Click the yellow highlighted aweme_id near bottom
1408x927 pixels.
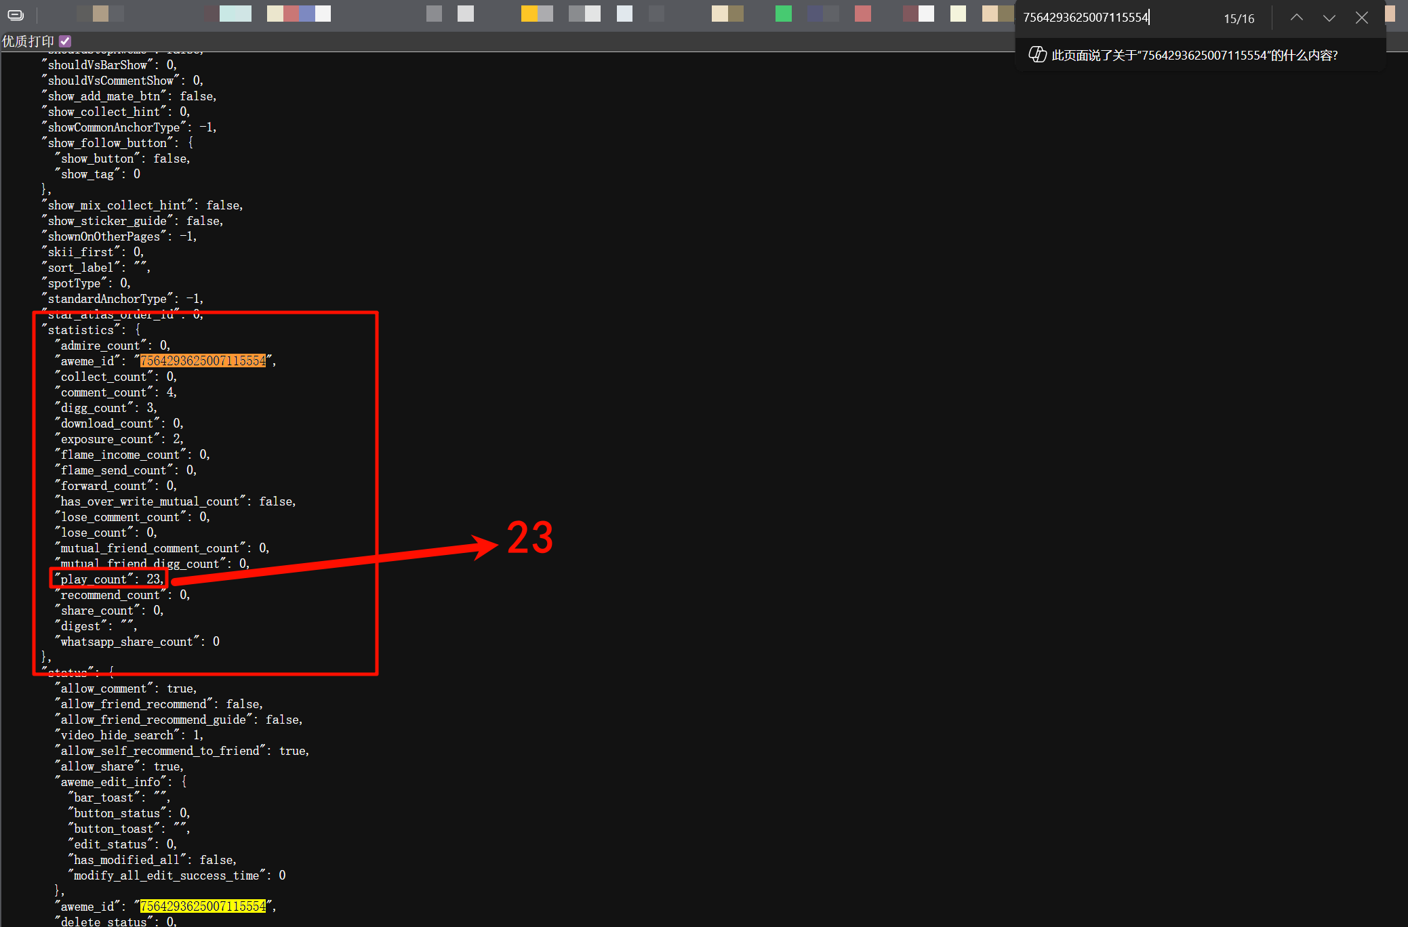pos(203,907)
